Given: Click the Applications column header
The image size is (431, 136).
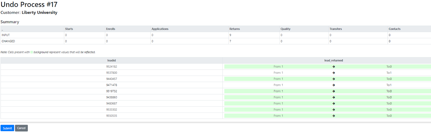Looking at the screenshot, I should click(160, 29).
